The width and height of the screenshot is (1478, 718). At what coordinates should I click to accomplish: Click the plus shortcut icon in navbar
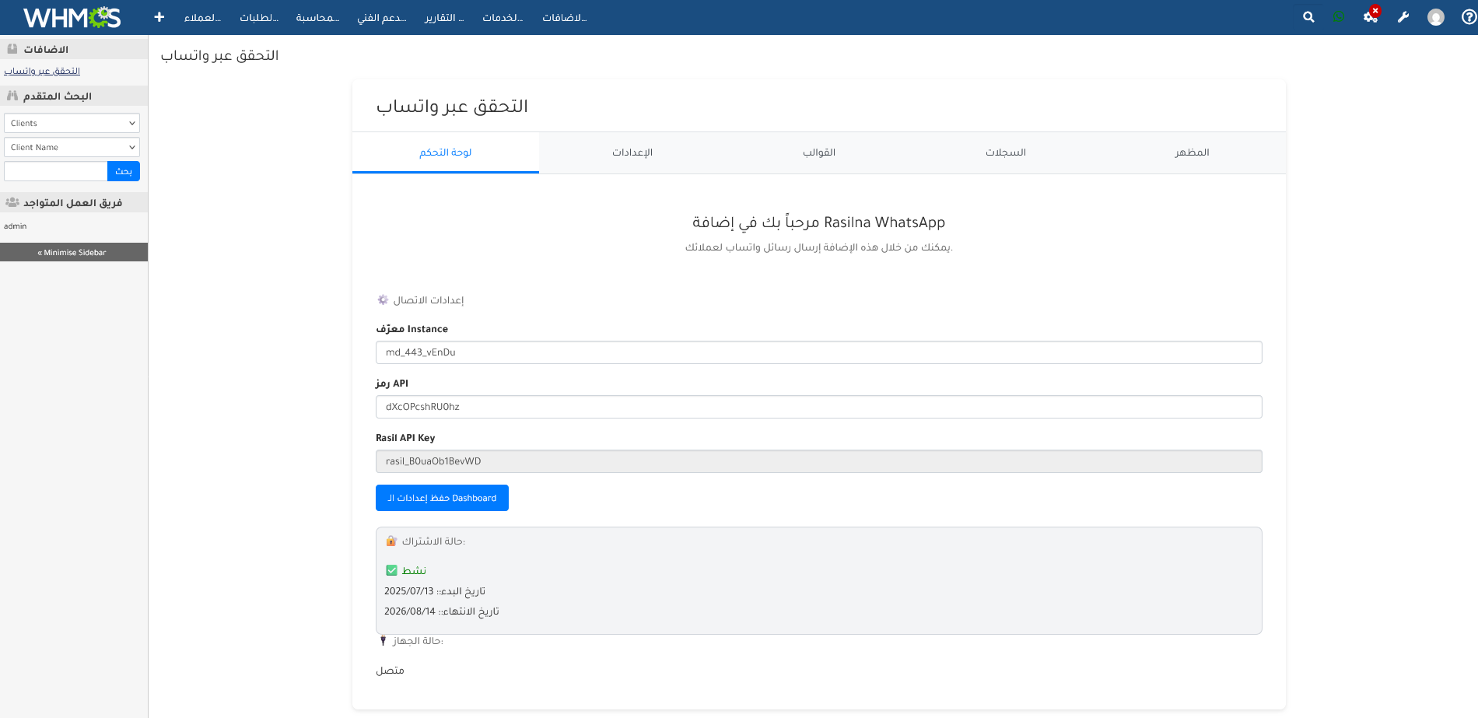[x=159, y=16]
